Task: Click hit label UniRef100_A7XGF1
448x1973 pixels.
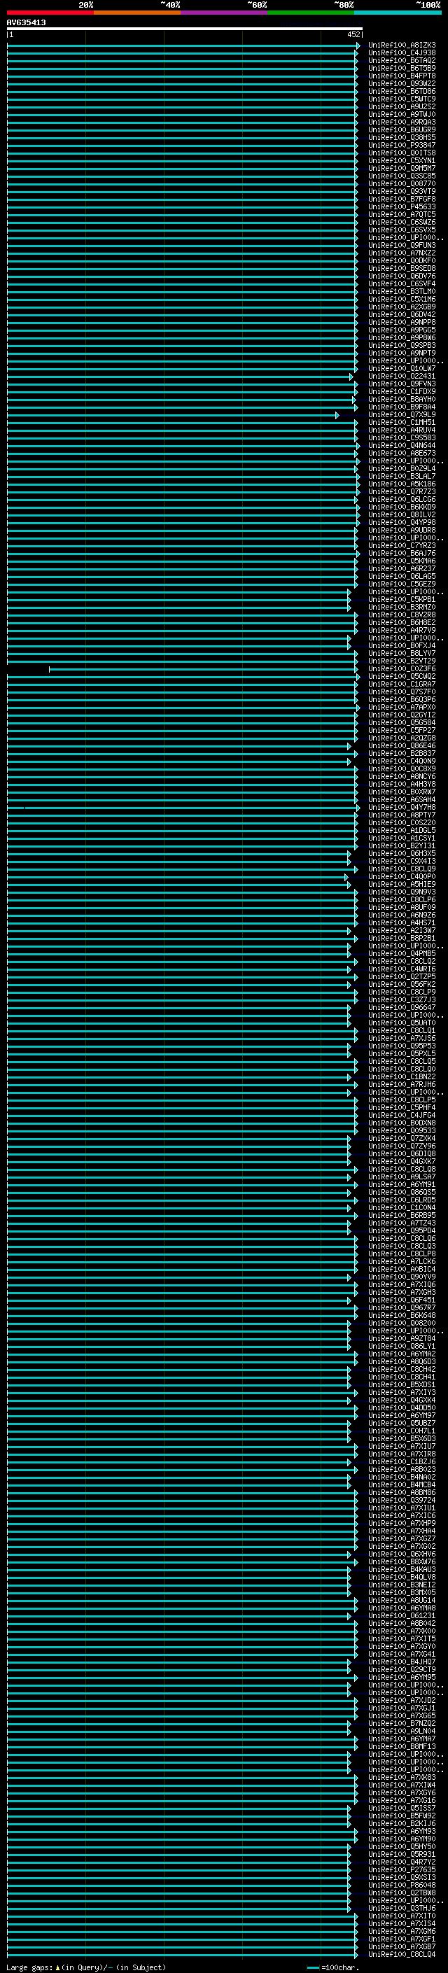Action: click(401, 1939)
